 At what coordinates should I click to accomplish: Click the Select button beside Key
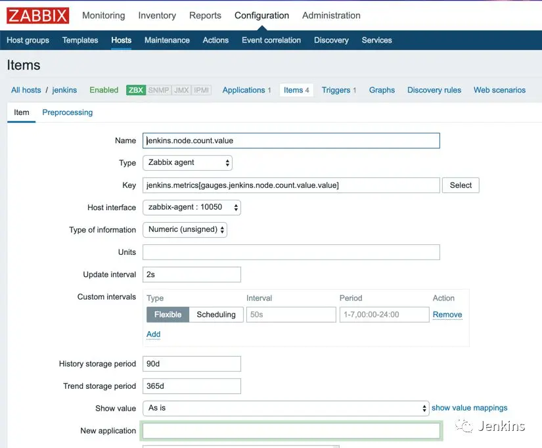461,185
